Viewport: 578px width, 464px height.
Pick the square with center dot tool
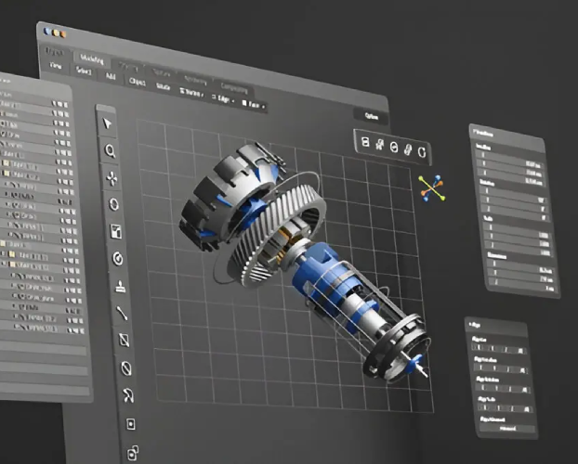coord(131,424)
